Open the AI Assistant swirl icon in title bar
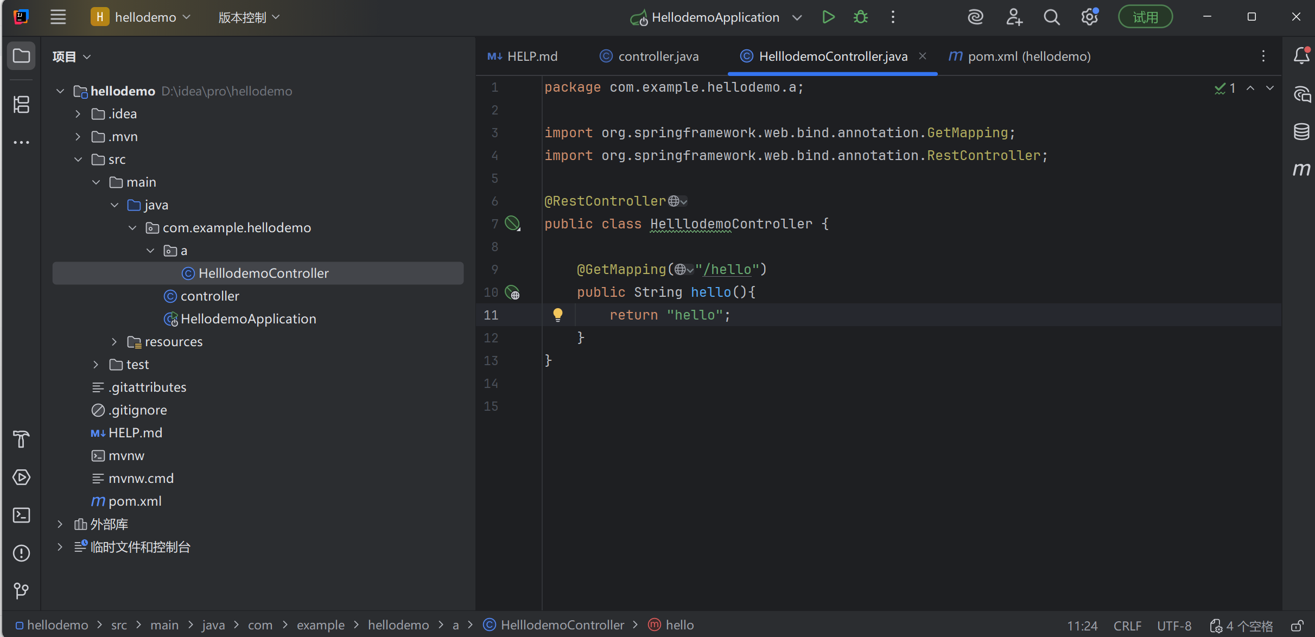Viewport: 1315px width, 637px height. click(x=975, y=17)
